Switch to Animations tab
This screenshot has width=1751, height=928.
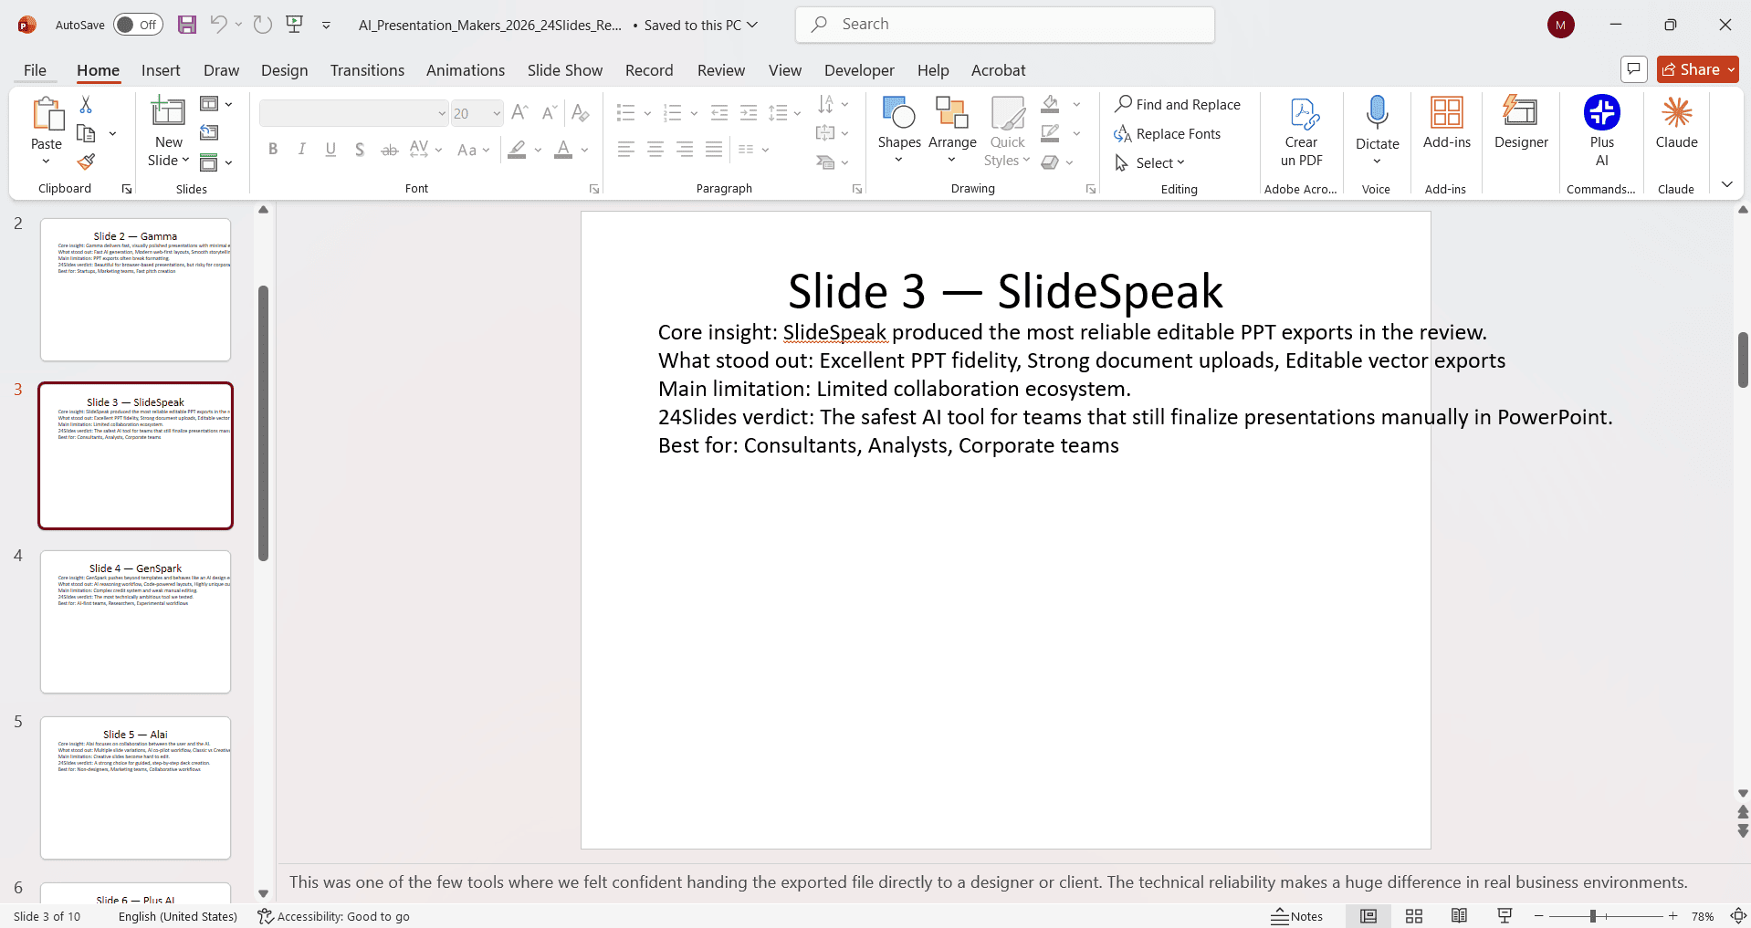[466, 70]
